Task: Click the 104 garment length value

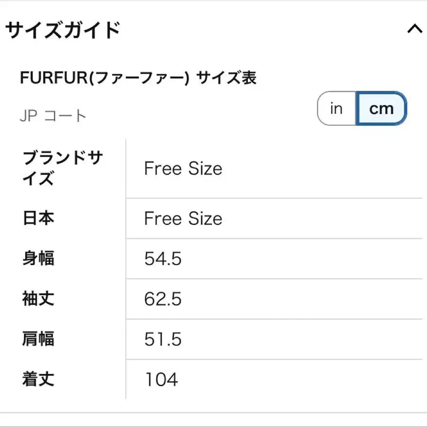Action: click(161, 380)
